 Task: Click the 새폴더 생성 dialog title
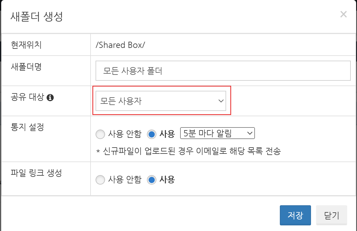[x=37, y=16]
